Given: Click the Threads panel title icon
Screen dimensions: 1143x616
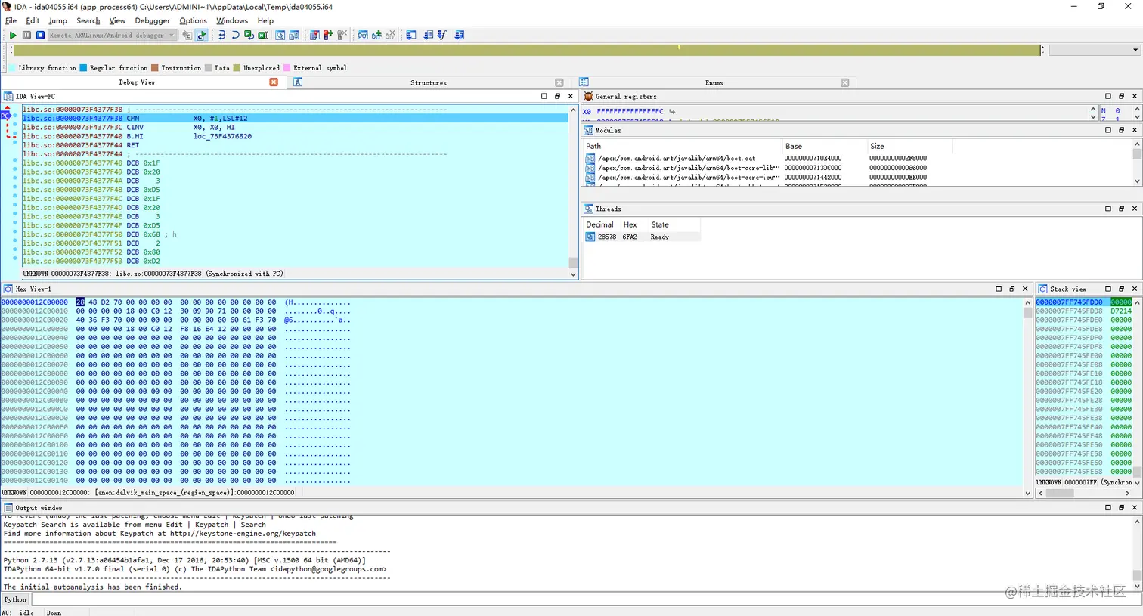Looking at the screenshot, I should pyautogui.click(x=588, y=209).
